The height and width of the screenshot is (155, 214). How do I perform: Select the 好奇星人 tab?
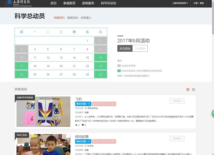coord(86,18)
